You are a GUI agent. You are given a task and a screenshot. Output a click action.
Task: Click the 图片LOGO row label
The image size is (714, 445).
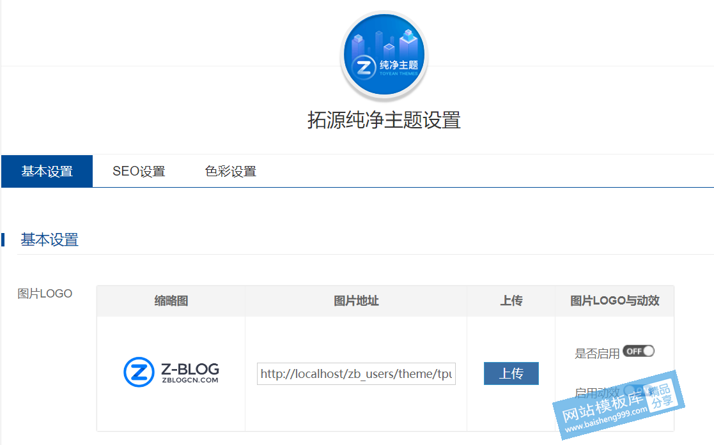45,294
